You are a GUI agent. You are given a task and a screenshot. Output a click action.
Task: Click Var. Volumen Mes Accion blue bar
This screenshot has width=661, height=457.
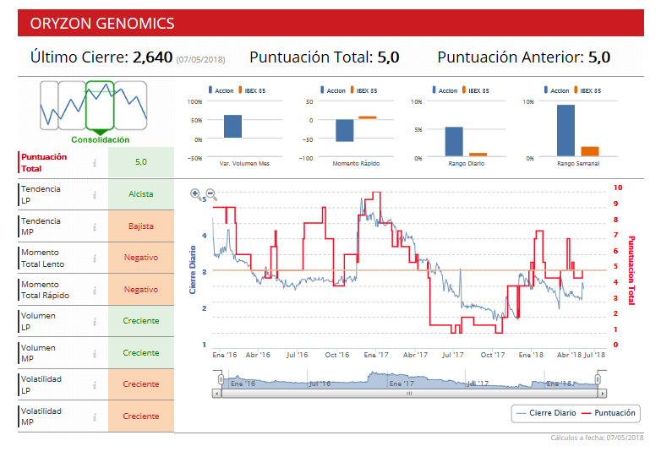pyautogui.click(x=232, y=127)
